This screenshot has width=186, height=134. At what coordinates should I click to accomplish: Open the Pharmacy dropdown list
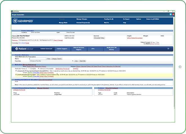point(35,40)
